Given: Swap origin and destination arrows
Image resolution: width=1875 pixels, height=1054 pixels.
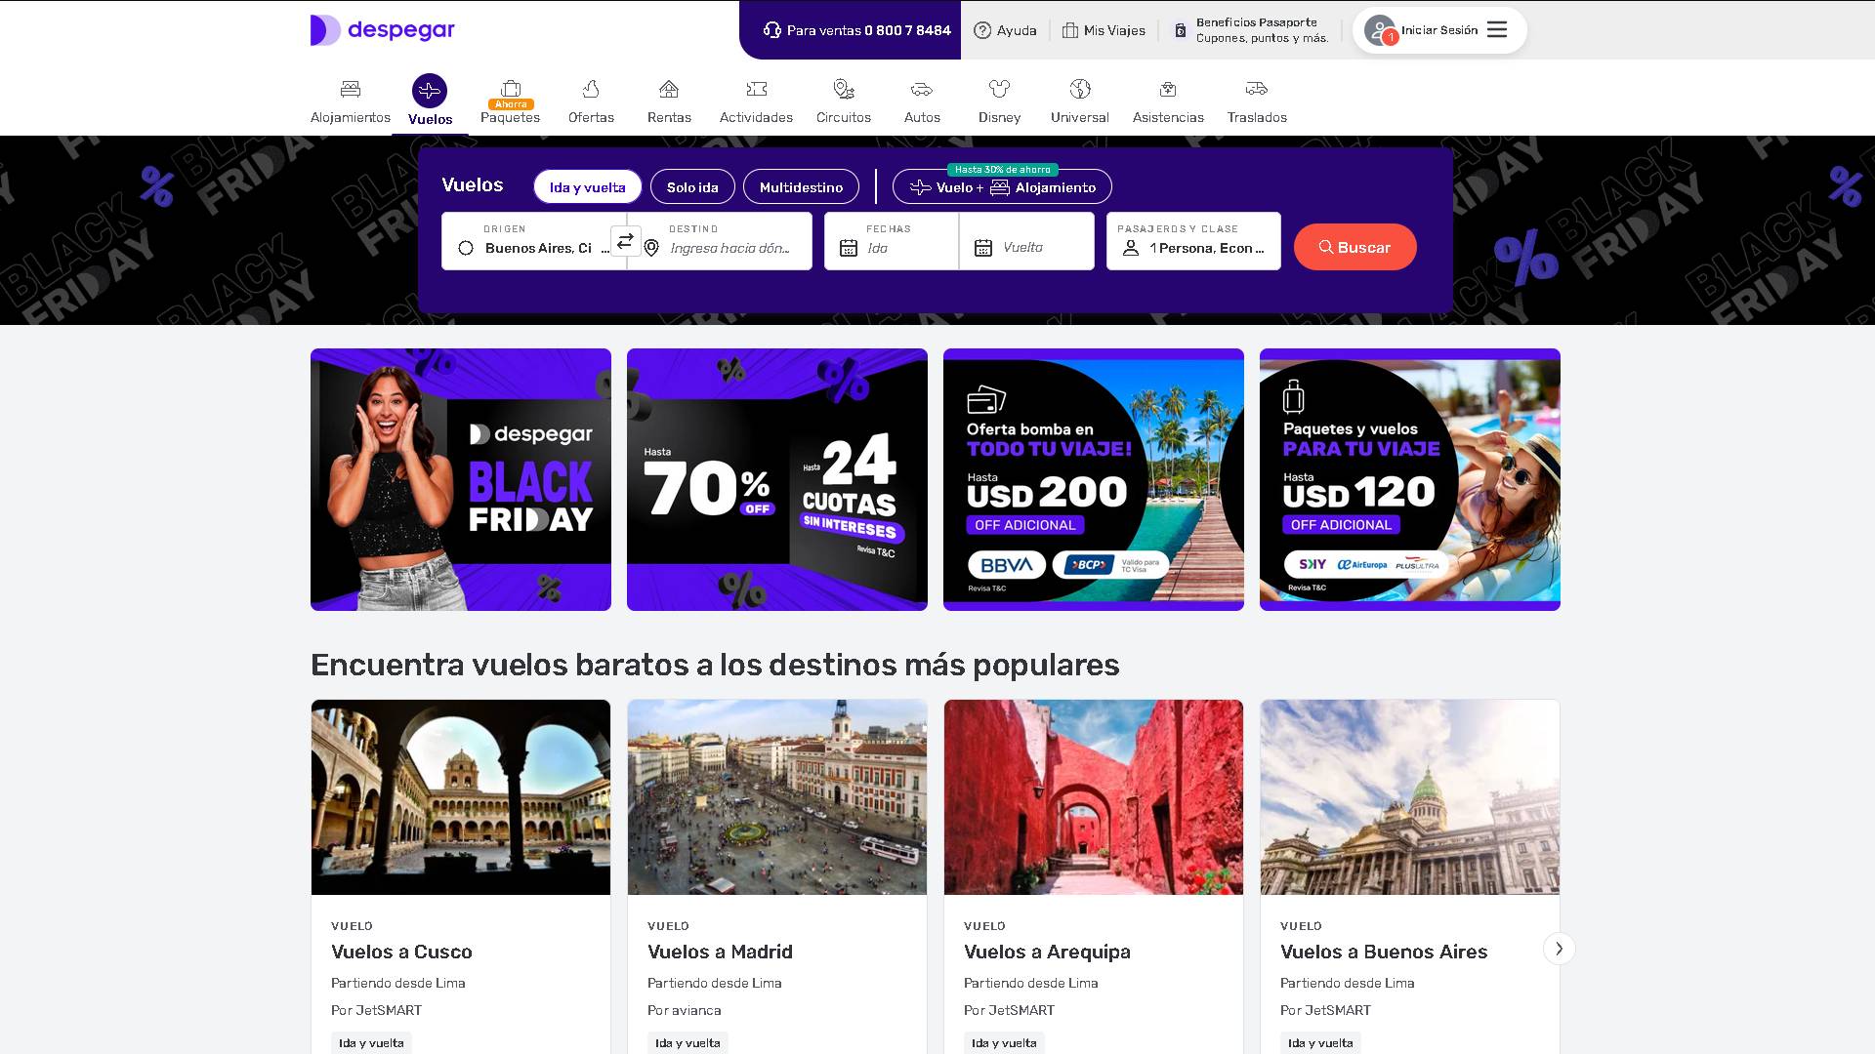Looking at the screenshot, I should point(625,241).
